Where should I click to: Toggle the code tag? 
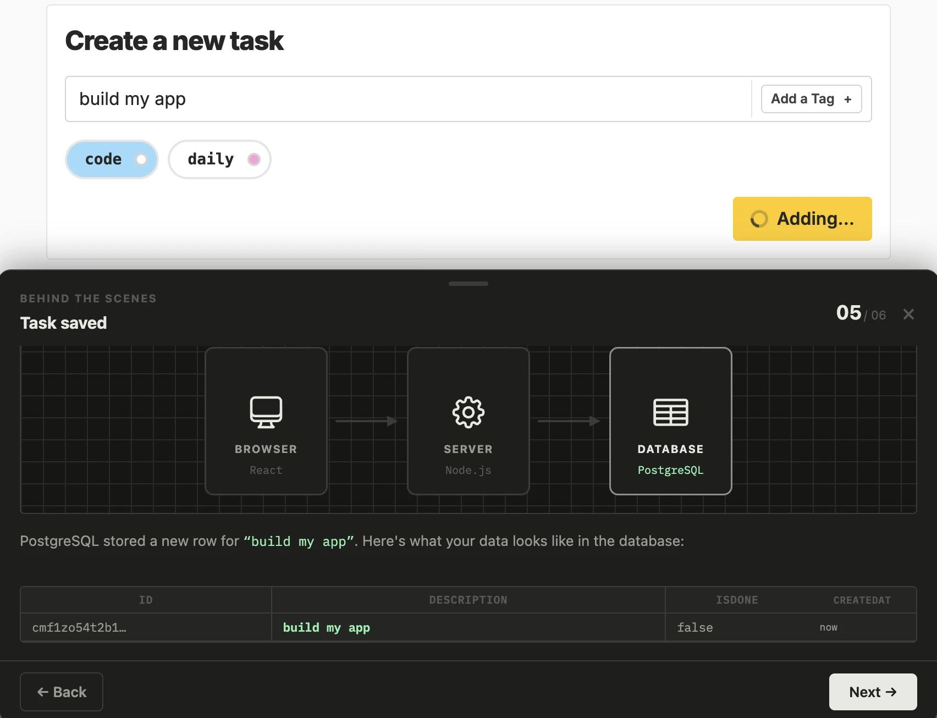(112, 159)
